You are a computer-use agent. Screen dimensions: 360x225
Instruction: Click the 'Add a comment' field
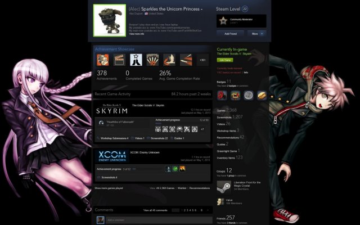coord(159,220)
